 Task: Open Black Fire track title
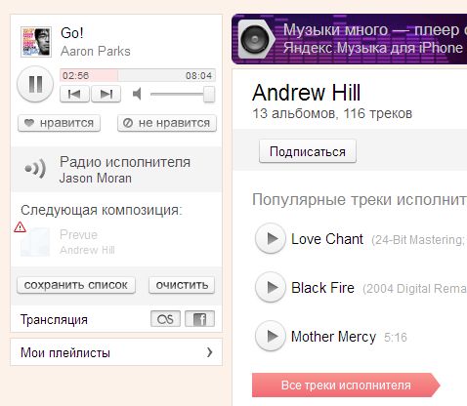pos(322,288)
